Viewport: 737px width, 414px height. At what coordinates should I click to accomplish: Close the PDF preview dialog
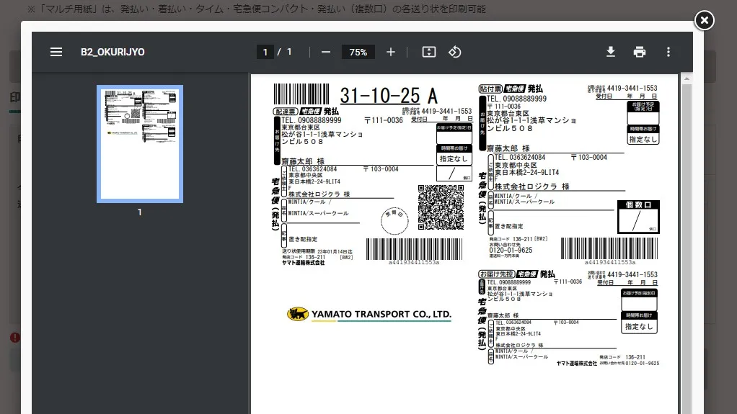tap(705, 20)
